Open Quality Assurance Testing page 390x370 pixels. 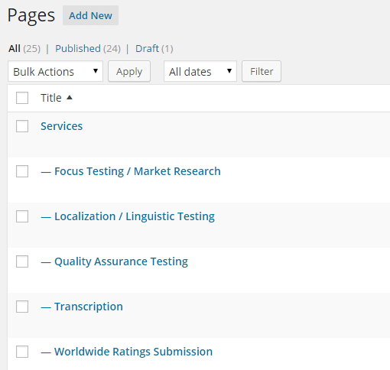[x=122, y=261]
